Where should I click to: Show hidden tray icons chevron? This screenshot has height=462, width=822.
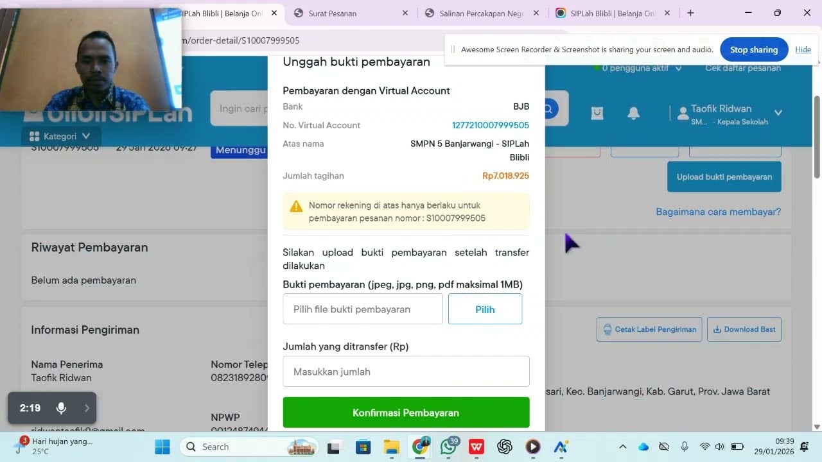(622, 447)
